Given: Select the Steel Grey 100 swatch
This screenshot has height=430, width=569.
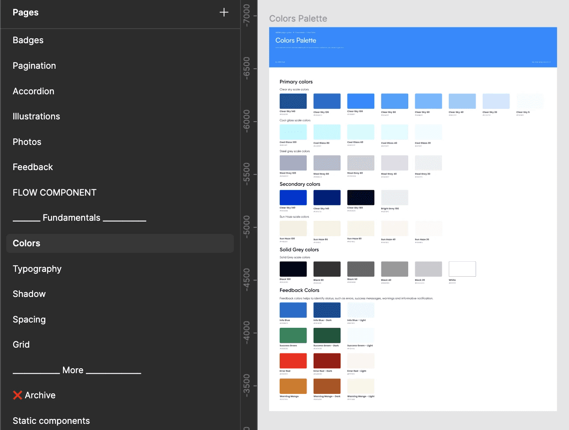Looking at the screenshot, I should point(293,163).
